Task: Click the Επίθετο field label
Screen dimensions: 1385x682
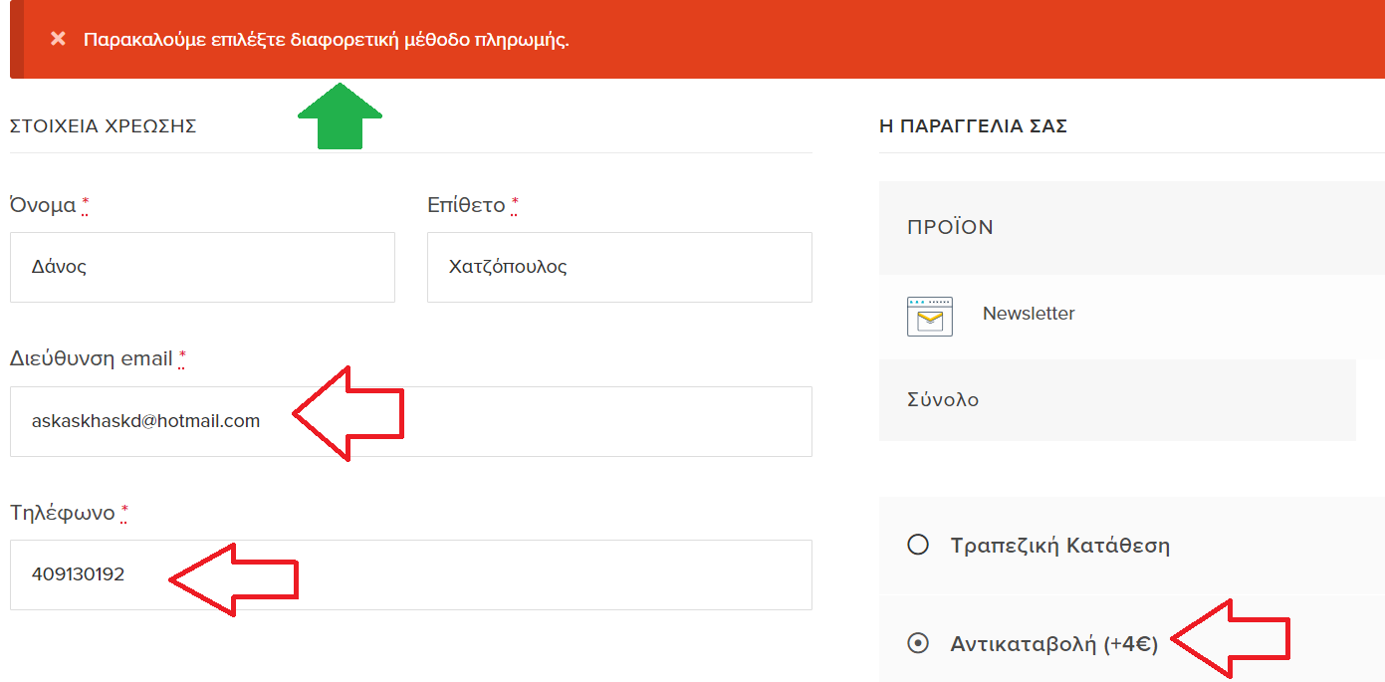Action: pos(466,205)
